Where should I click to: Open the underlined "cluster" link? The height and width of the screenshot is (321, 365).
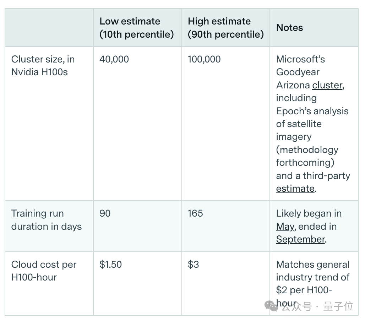[327, 85]
